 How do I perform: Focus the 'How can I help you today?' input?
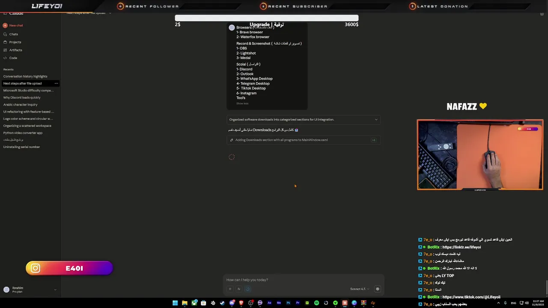click(x=304, y=280)
